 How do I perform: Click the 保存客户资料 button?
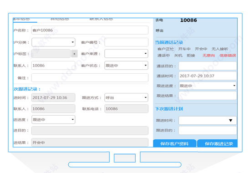point(174,143)
